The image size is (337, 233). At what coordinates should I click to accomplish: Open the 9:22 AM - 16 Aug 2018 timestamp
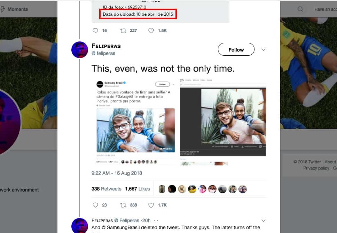pos(117,173)
